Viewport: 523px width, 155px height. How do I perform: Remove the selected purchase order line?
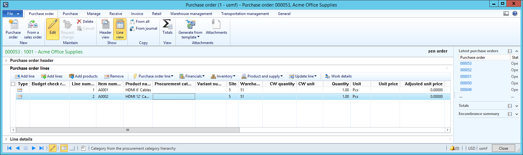click(114, 76)
